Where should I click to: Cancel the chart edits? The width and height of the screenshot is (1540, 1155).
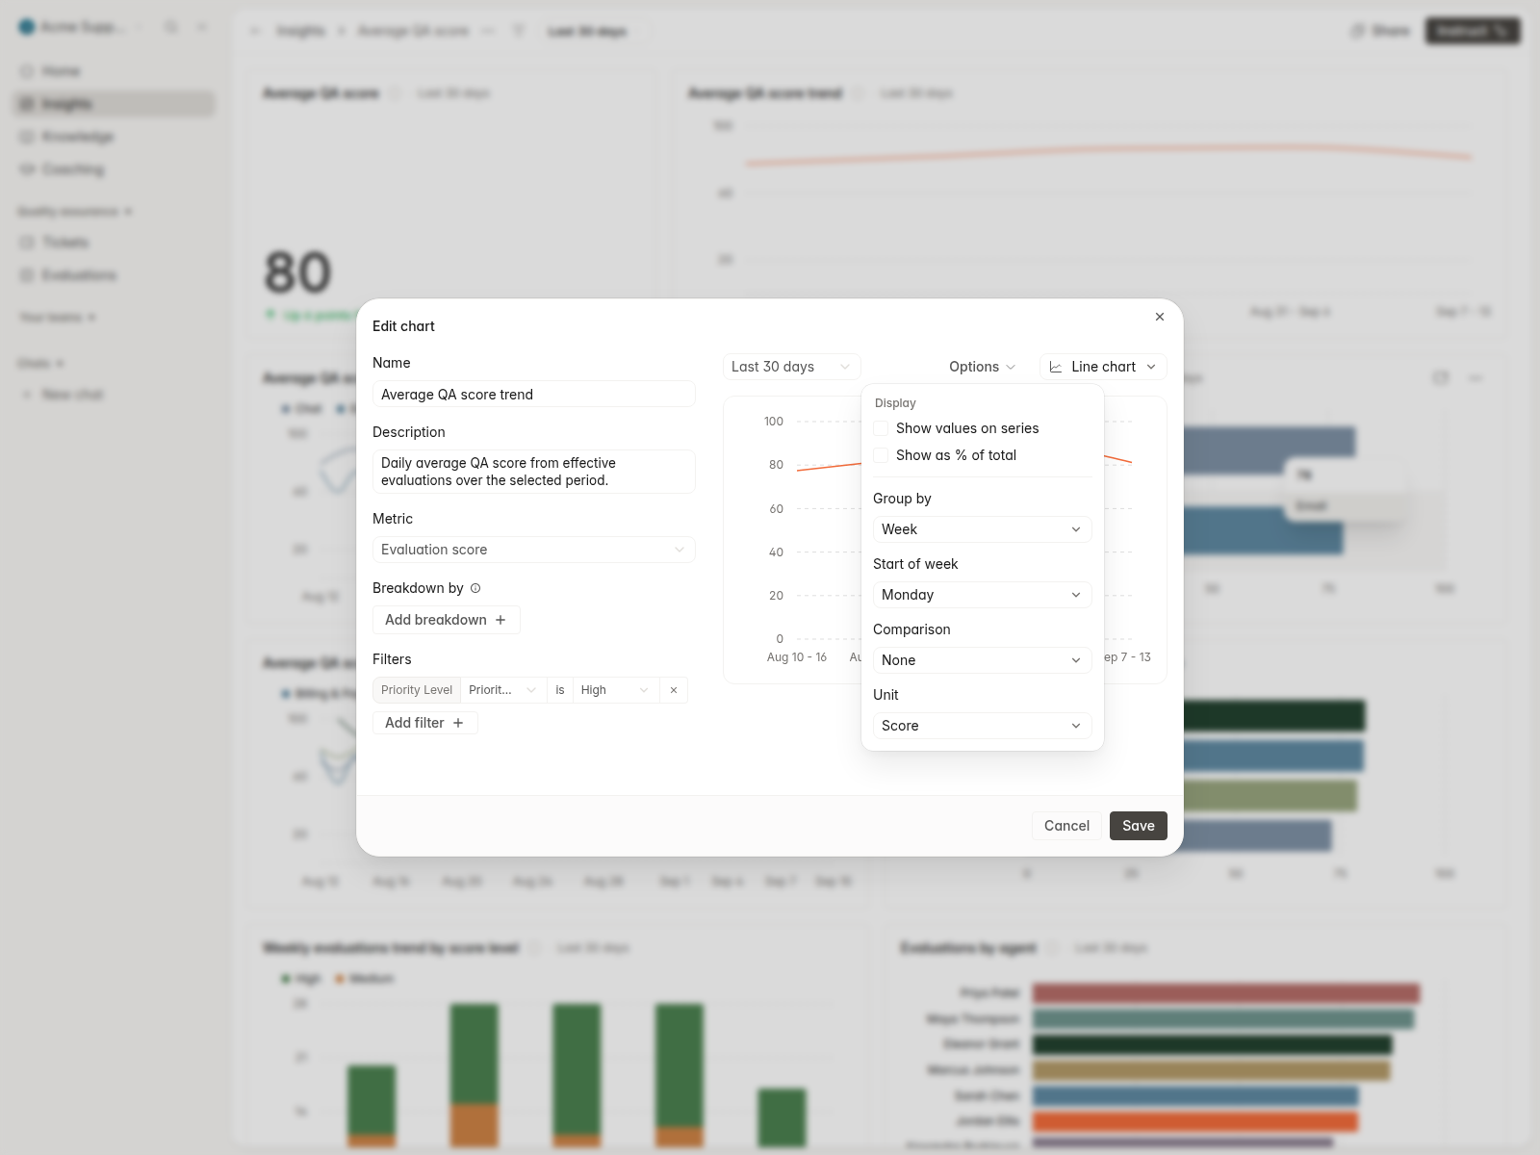(1066, 826)
